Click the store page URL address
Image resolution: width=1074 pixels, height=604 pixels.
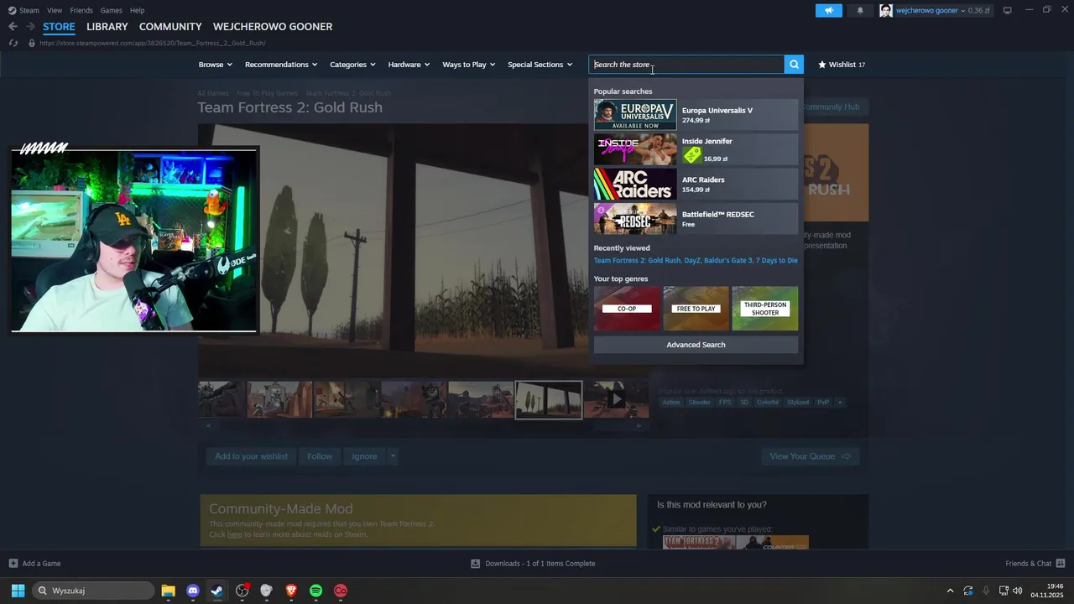152,43
